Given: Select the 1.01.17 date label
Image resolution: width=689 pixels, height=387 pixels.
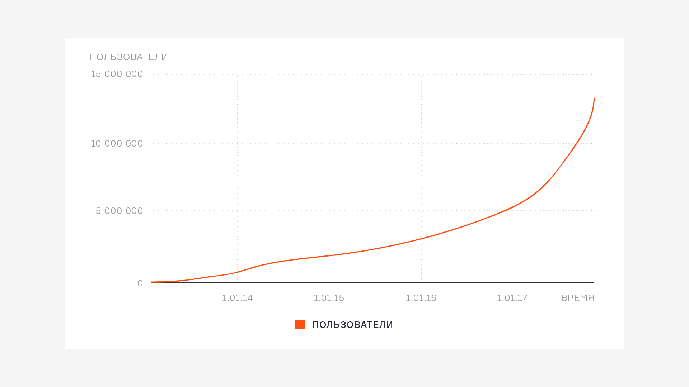Looking at the screenshot, I should (512, 298).
